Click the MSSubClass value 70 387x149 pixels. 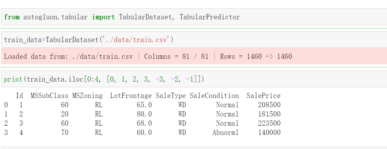pyautogui.click(x=65, y=133)
